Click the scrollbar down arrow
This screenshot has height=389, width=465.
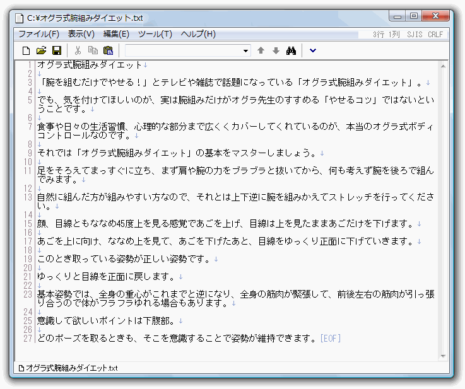(443, 356)
